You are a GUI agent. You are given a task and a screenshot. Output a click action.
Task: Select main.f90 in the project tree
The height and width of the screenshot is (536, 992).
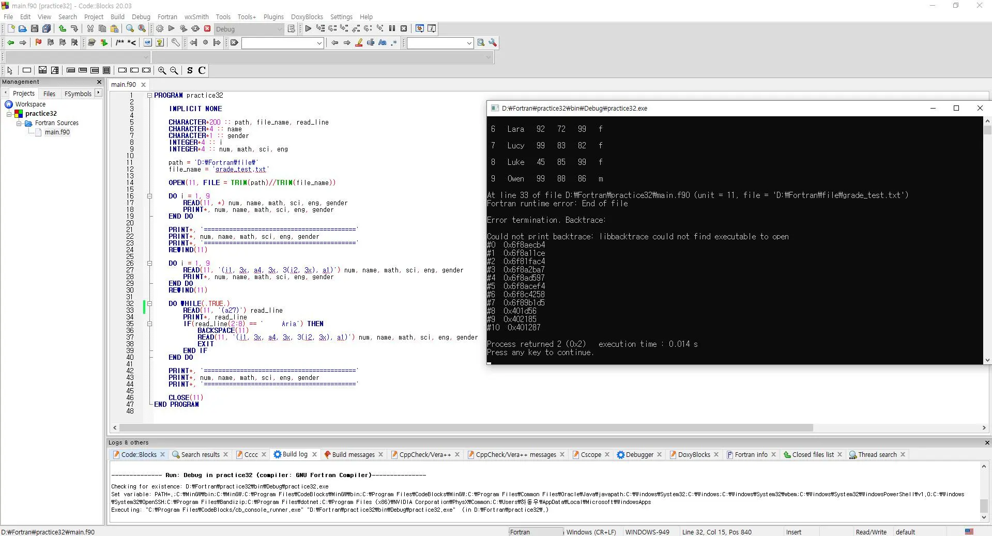pos(57,132)
